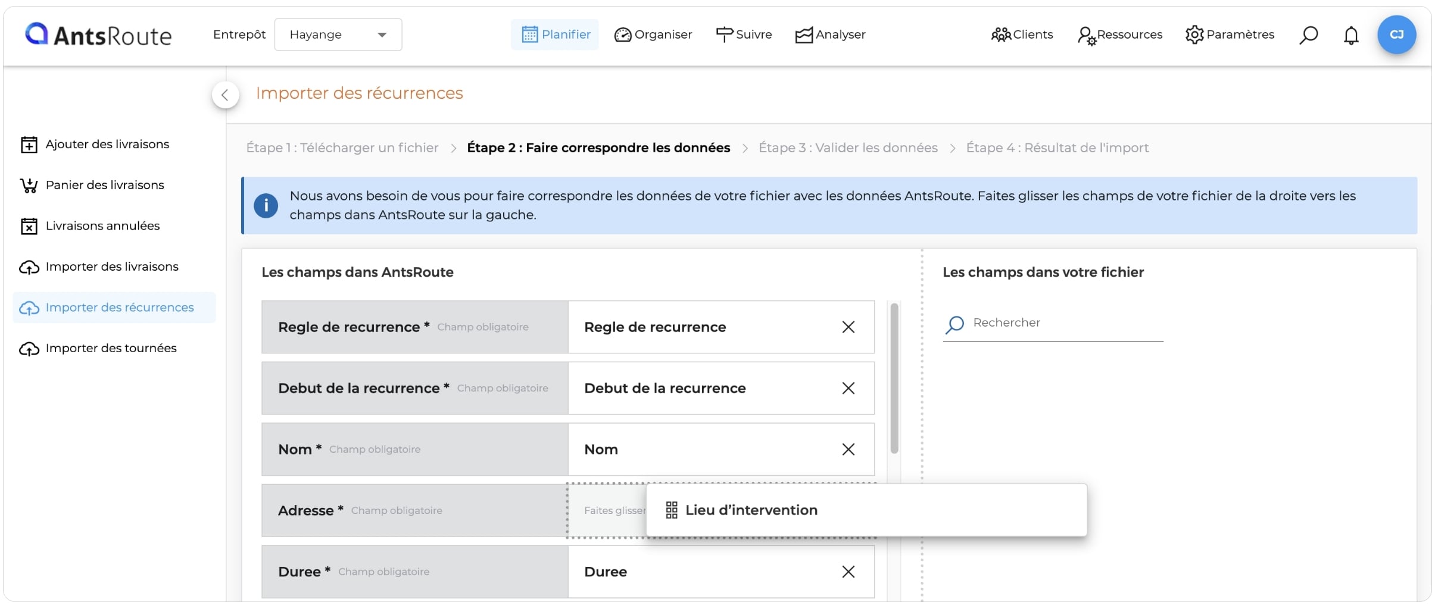Image resolution: width=1435 pixels, height=605 pixels.
Task: Click the Les champs dans votre fichier heading
Action: pos(1043,272)
